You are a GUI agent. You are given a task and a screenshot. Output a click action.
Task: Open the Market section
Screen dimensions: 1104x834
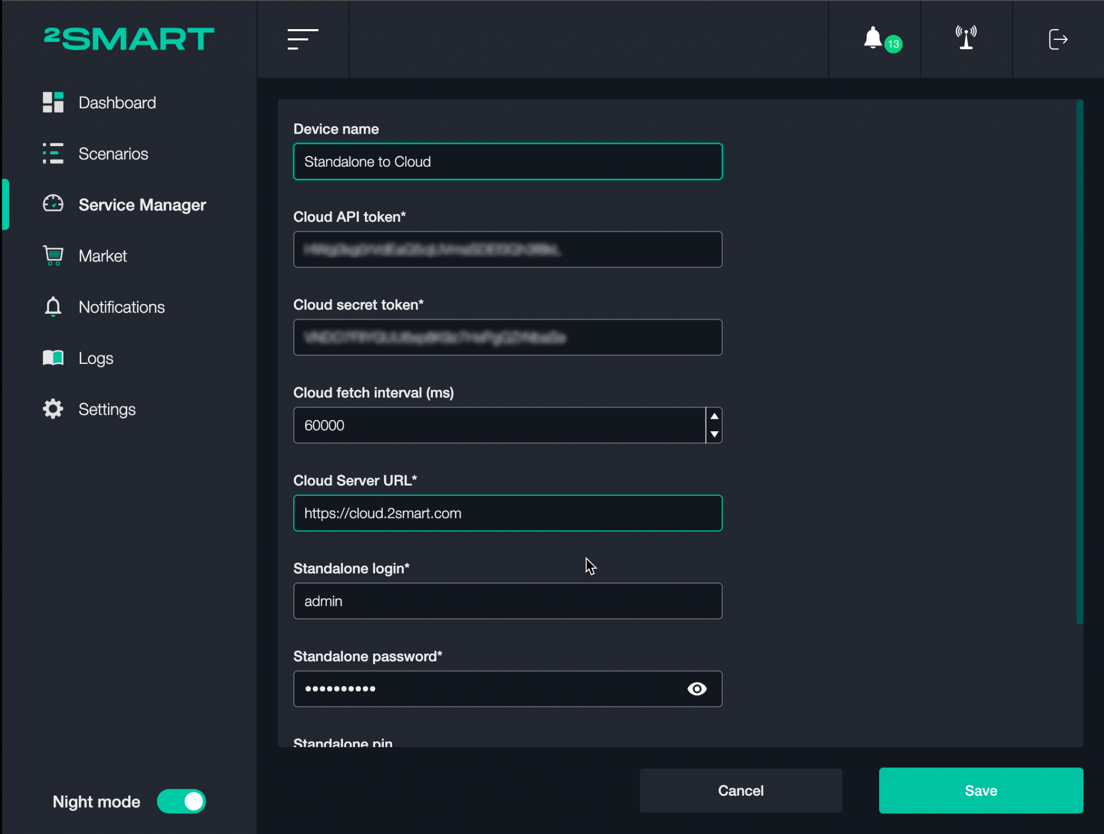click(102, 256)
